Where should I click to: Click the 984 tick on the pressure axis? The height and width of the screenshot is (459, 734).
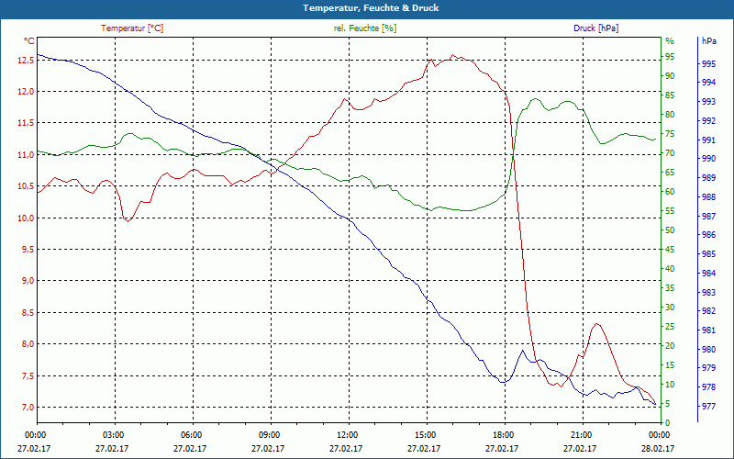pyautogui.click(x=708, y=274)
